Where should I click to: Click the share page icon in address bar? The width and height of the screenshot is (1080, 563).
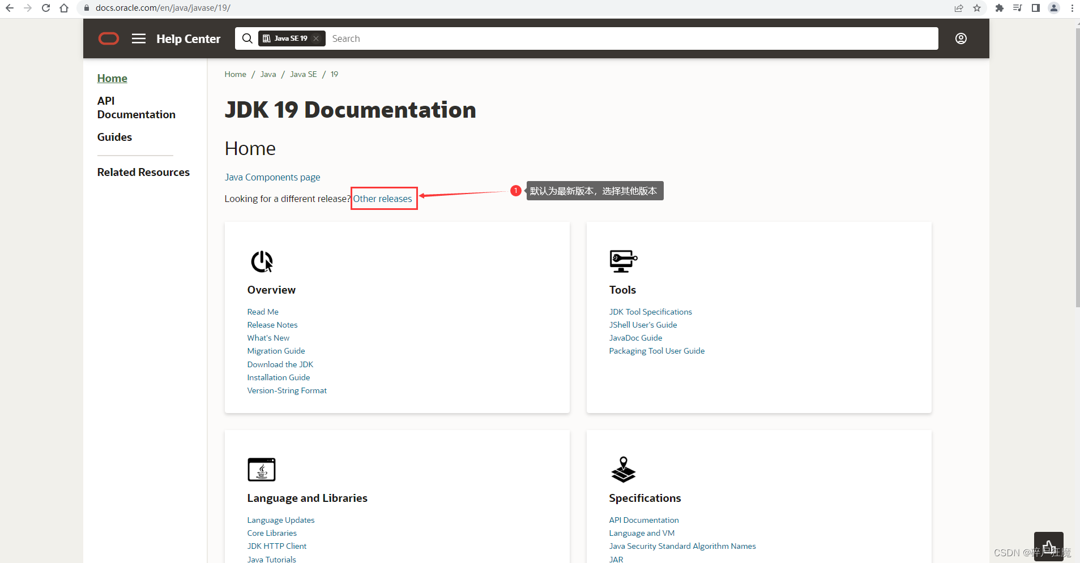point(959,8)
